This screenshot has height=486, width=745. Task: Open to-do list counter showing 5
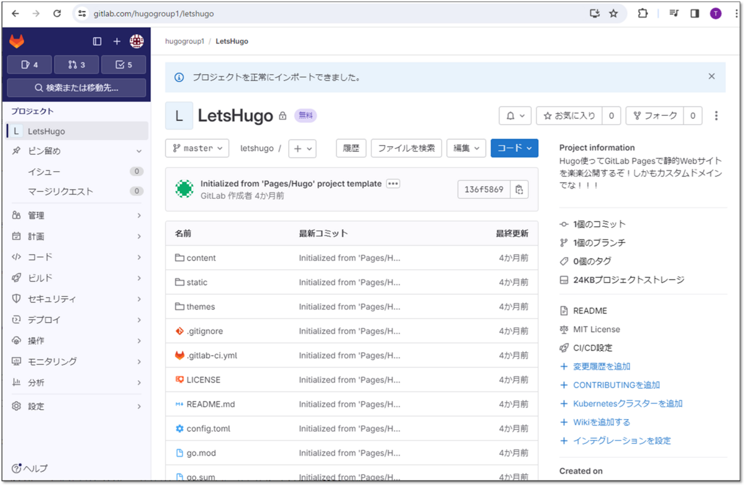124,64
